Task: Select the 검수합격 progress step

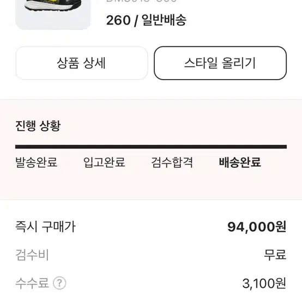Action: (172, 162)
